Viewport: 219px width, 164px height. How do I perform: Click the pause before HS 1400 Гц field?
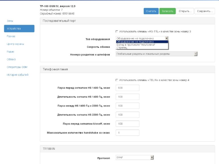click(x=127, y=88)
